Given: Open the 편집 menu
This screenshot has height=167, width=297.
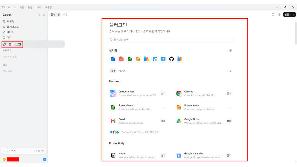Looking at the screenshot, I should [30, 7].
